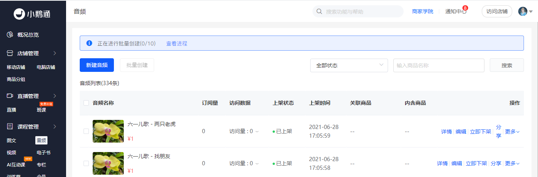Click 编辑 for 两只老虎 row
This screenshot has height=177, width=538.
(461, 132)
